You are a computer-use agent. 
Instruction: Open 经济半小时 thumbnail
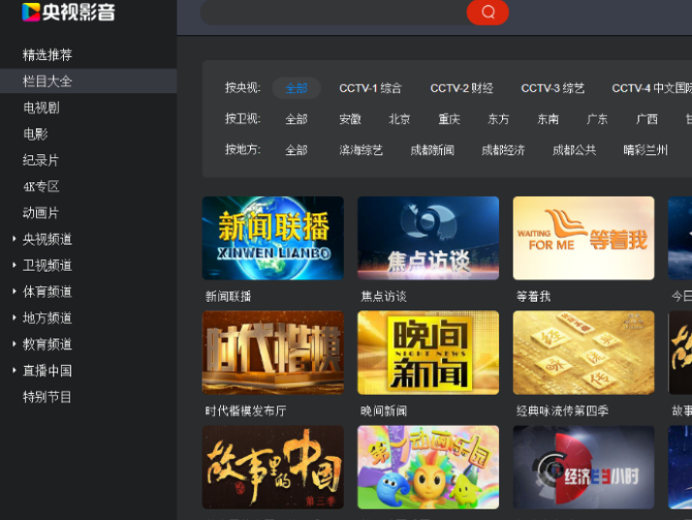(583, 468)
